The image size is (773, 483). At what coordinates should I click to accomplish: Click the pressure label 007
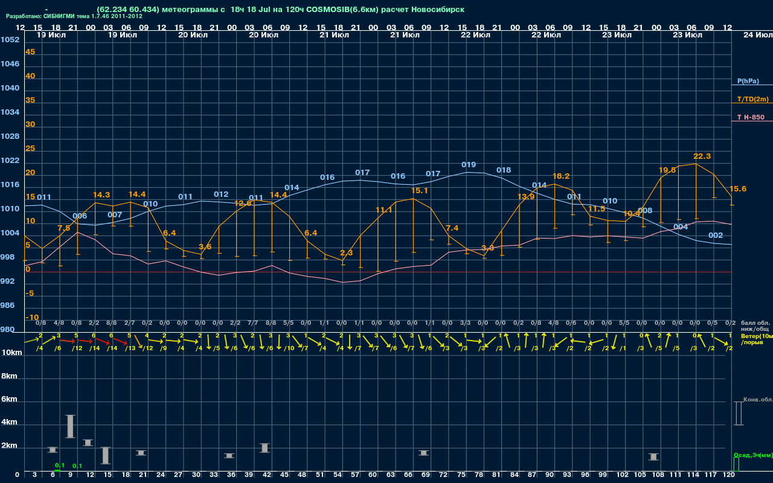115,215
